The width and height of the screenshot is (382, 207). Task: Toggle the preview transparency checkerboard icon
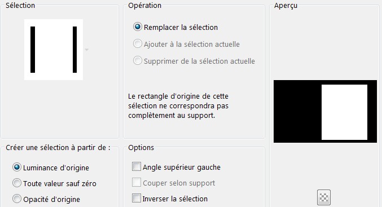pyautogui.click(x=324, y=197)
